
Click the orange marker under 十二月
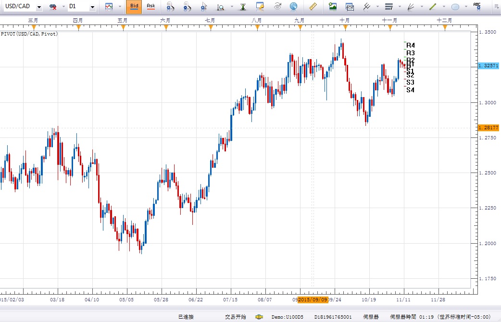tap(445, 27)
